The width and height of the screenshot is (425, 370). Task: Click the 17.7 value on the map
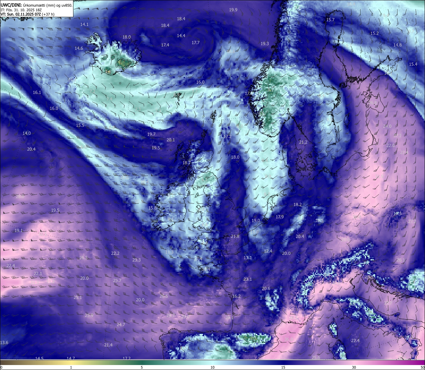pyautogui.click(x=196, y=43)
